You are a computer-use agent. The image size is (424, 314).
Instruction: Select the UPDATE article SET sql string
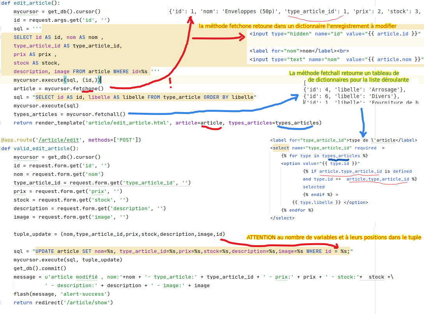(191, 251)
